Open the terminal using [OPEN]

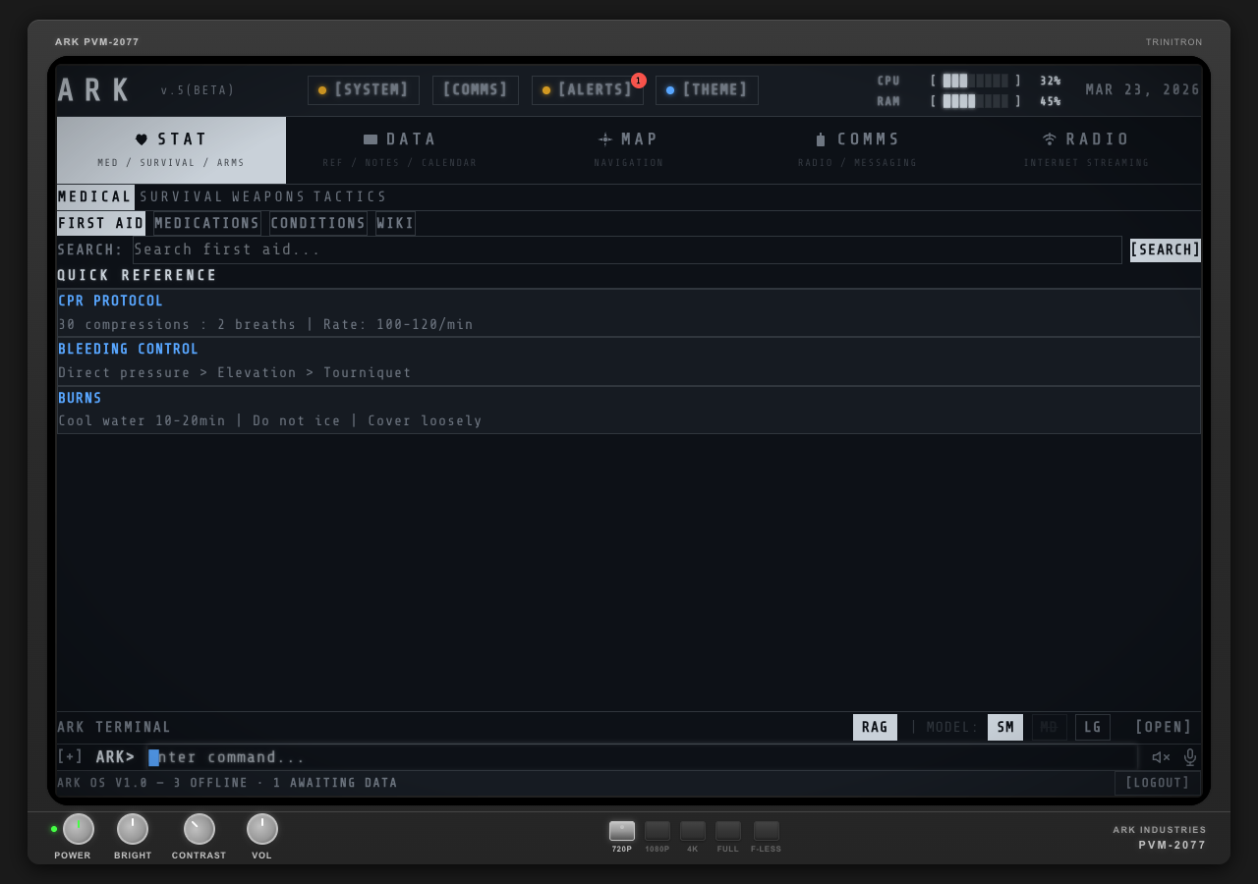coord(1163,727)
